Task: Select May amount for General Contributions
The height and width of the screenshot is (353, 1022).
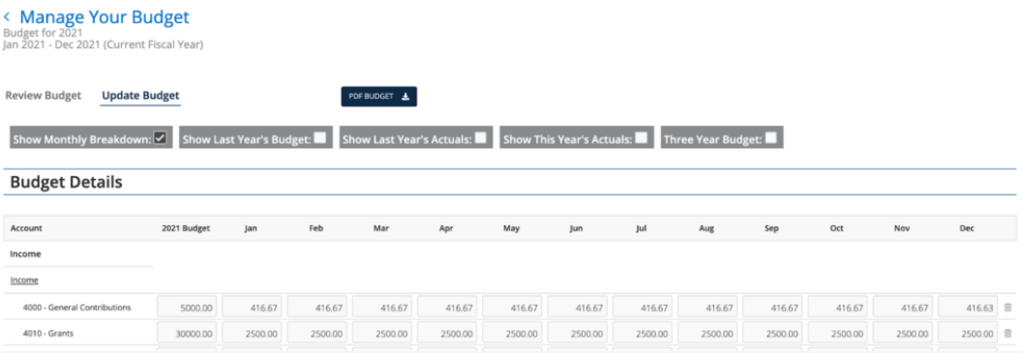Action: tap(512, 308)
